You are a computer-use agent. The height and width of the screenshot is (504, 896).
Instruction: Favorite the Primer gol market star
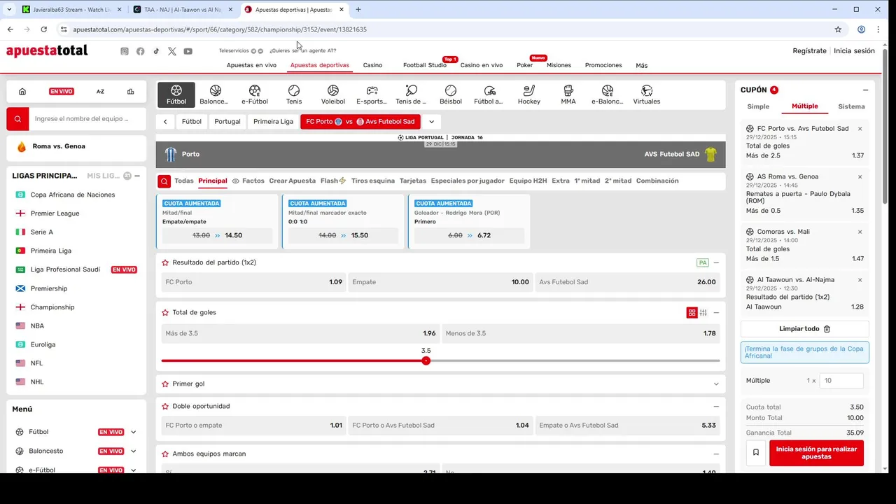click(x=165, y=384)
